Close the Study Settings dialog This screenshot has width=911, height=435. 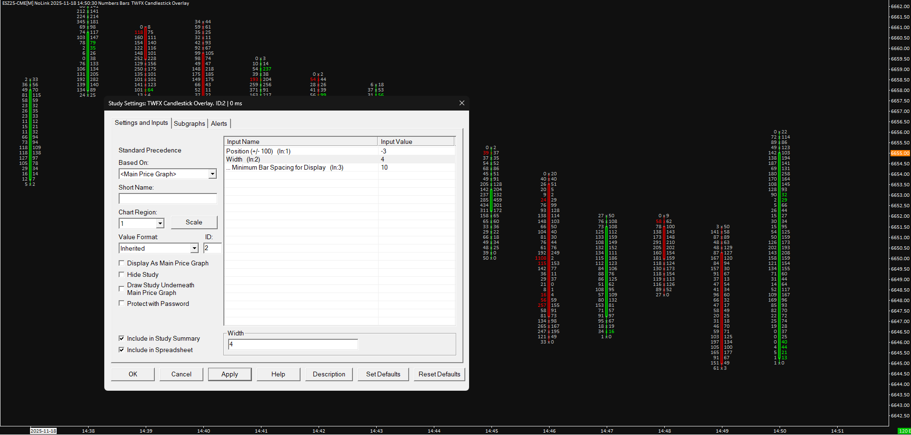461,103
